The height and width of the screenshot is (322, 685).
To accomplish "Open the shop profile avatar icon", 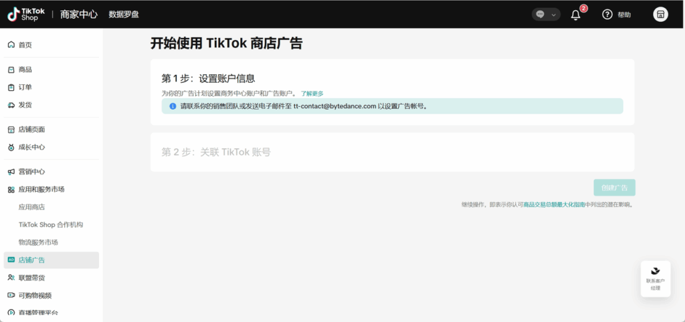I will [x=660, y=15].
